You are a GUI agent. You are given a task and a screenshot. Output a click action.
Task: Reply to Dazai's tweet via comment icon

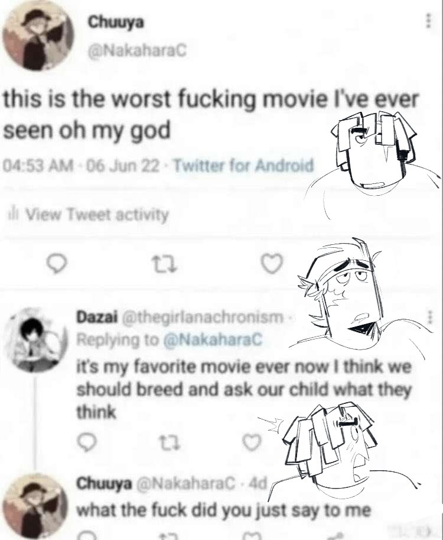pos(87,442)
